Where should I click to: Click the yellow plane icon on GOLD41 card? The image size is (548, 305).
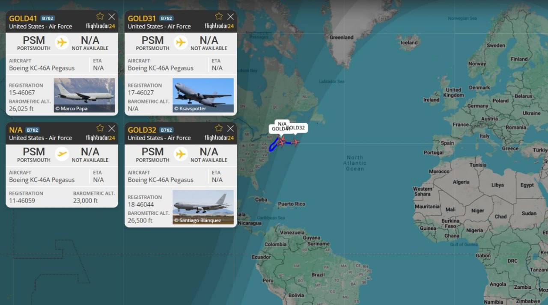coord(62,42)
